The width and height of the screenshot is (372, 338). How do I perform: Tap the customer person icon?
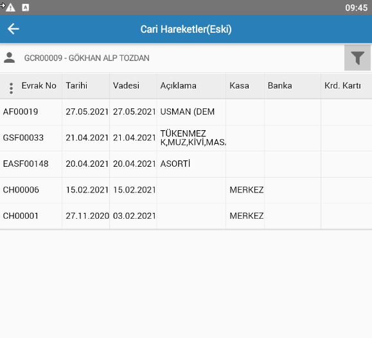click(x=9, y=58)
